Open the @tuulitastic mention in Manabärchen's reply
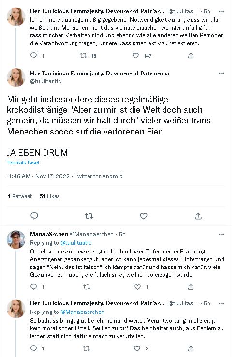 (x=76, y=243)
